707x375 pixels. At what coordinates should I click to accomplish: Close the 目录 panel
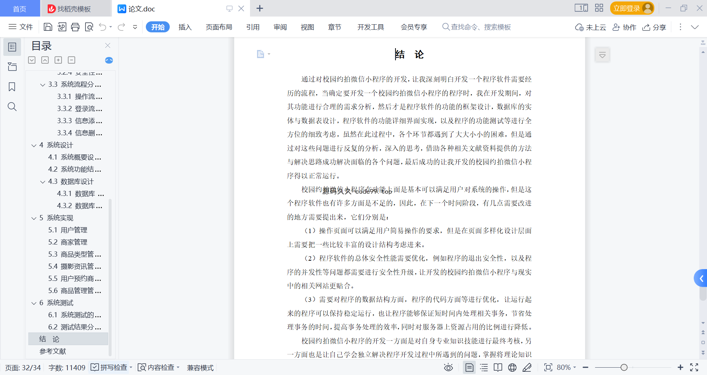point(108,45)
